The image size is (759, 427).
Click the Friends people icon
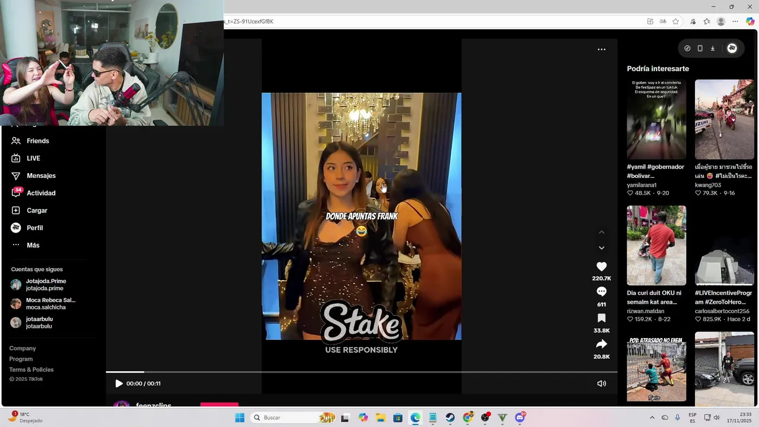(16, 141)
